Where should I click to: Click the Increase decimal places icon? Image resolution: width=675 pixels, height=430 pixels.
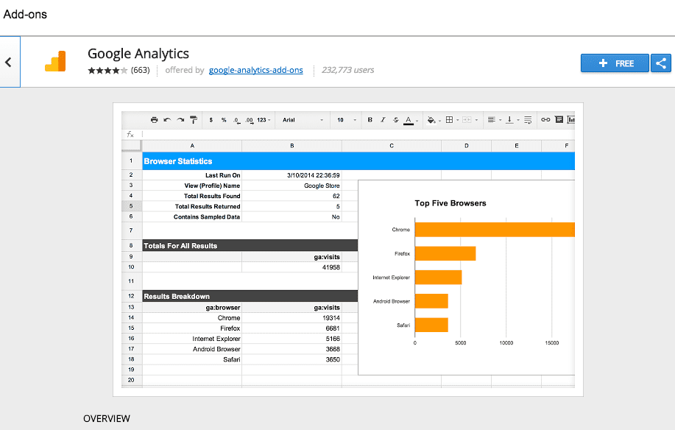(250, 120)
